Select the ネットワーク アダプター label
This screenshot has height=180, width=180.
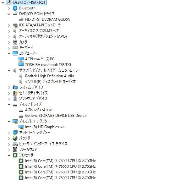tap(35, 133)
